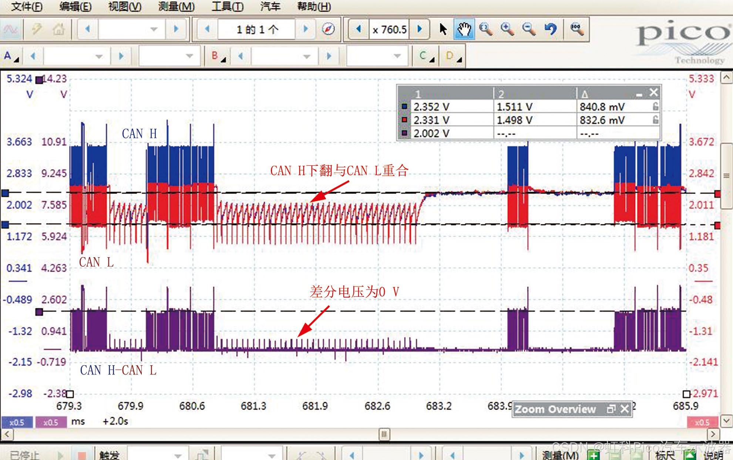The height and width of the screenshot is (460, 733).
Task: Open the 测量(M) menu in menu bar
Action: click(176, 6)
